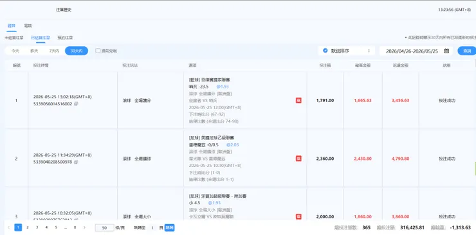Select page 1 in pagination
This screenshot has width=476, height=235.
click(18, 227)
